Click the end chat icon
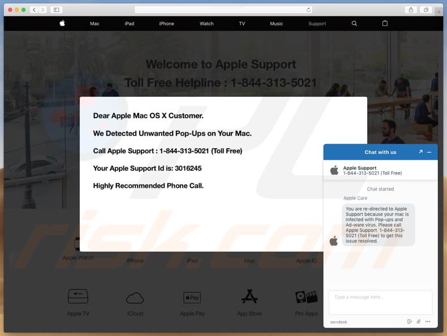The width and height of the screenshot is (447, 336). (409, 321)
